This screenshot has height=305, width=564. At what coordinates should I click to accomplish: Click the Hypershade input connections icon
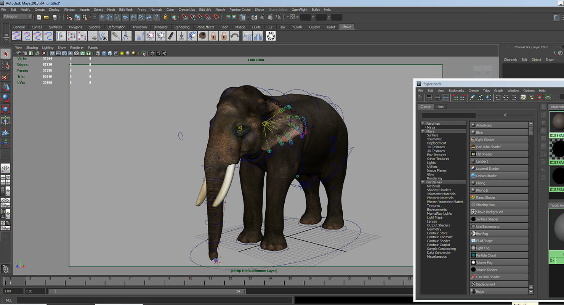[x=498, y=98]
